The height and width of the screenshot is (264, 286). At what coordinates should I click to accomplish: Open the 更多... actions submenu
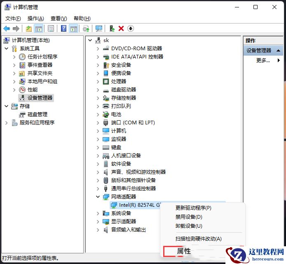(263, 60)
